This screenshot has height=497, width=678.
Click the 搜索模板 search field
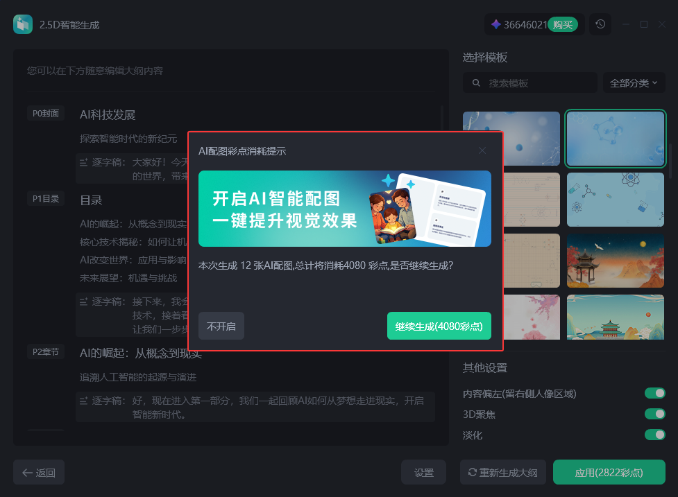click(x=538, y=83)
